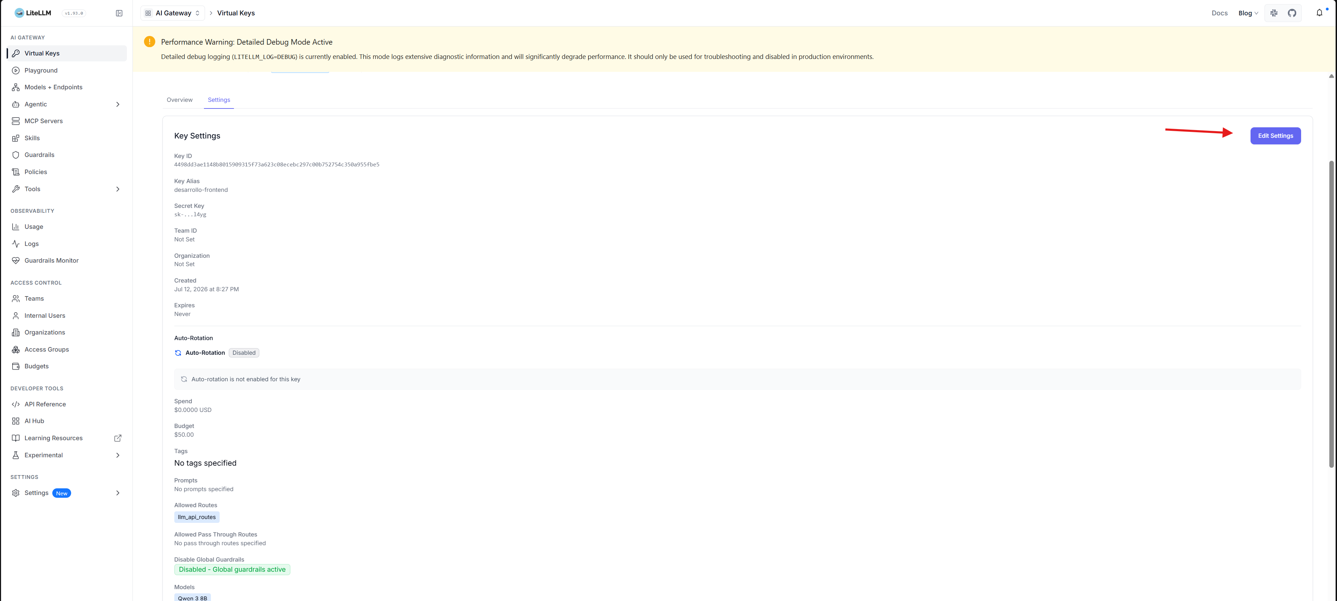Screen dimensions: 1337x601
Task: Open notifications bell
Action: (x=1319, y=13)
